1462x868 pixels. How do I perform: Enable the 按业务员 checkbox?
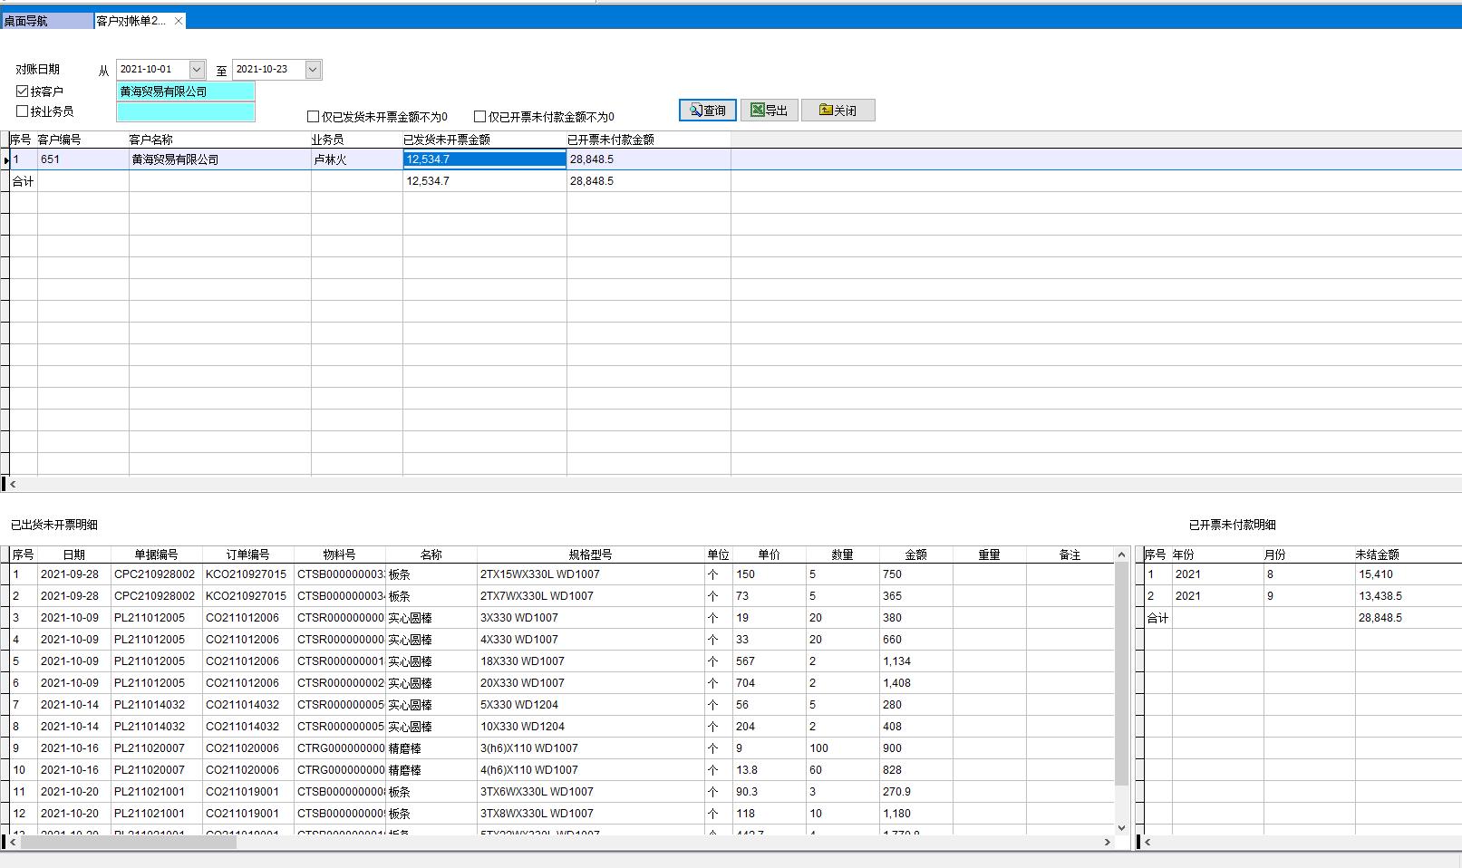tap(23, 111)
